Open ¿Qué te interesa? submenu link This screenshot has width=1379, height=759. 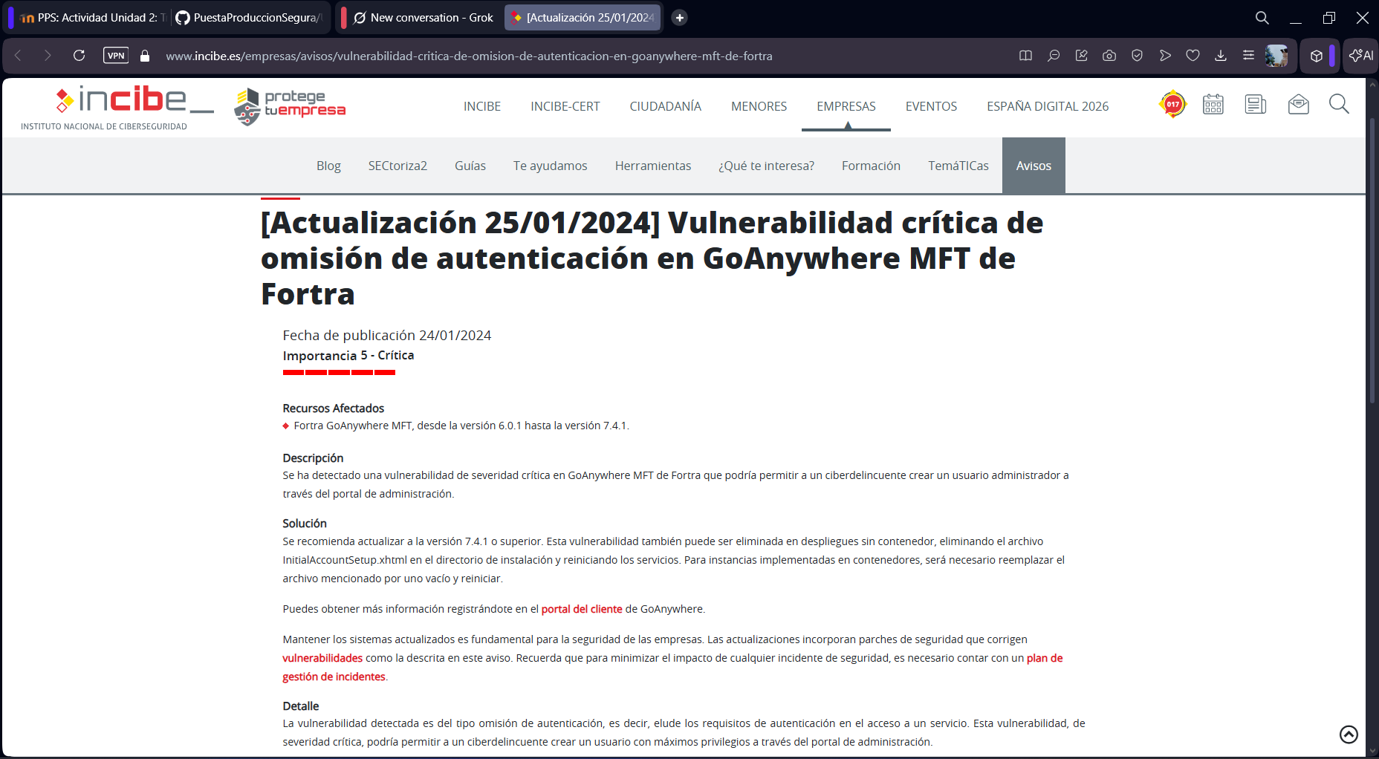[766, 166]
